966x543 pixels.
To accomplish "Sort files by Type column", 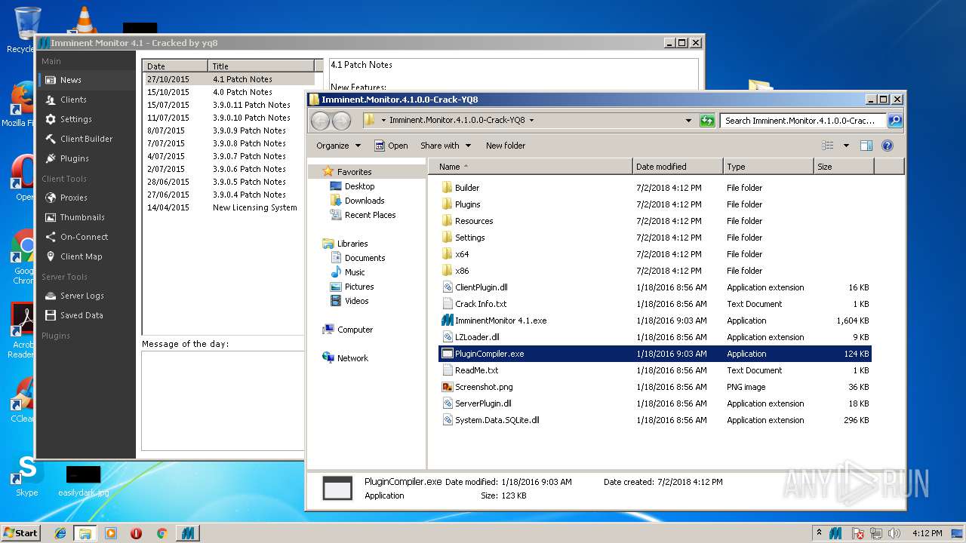I will click(x=768, y=167).
